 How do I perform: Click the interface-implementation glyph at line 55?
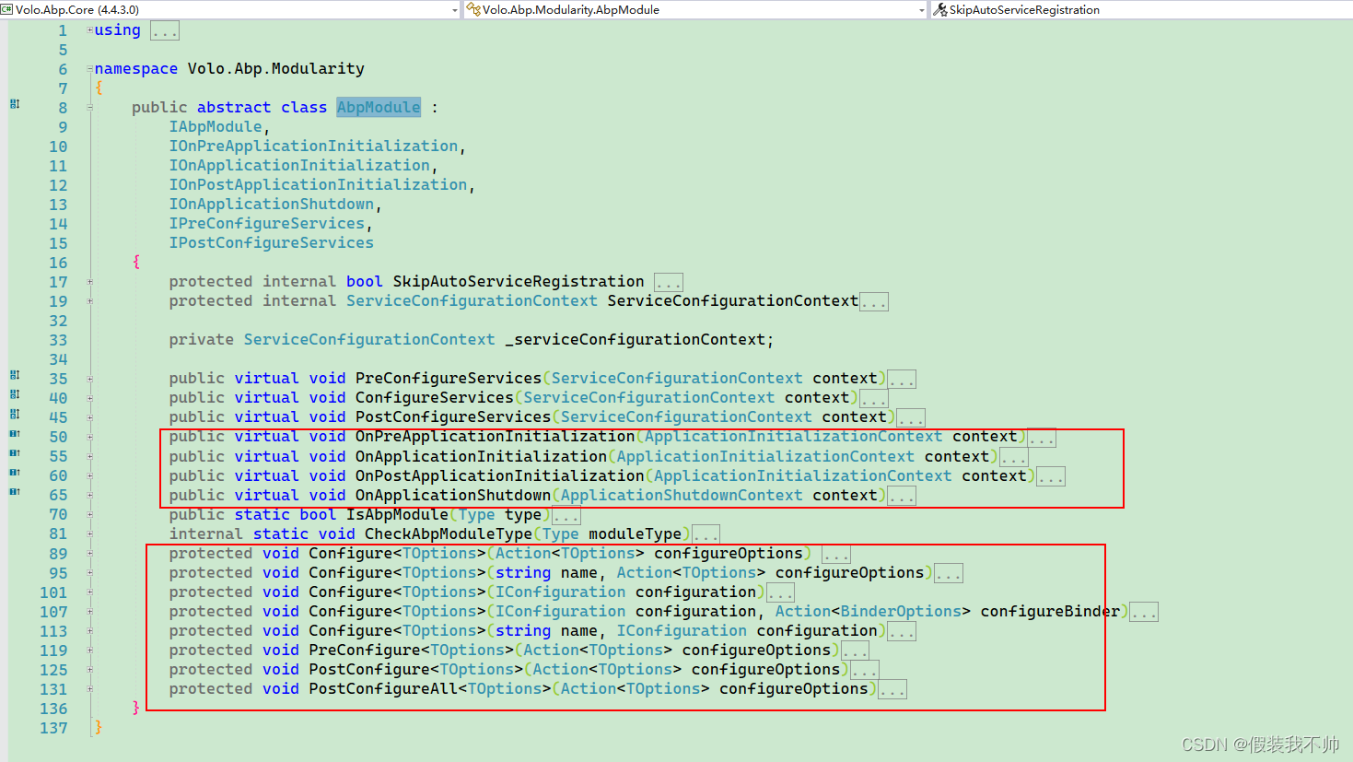click(15, 452)
